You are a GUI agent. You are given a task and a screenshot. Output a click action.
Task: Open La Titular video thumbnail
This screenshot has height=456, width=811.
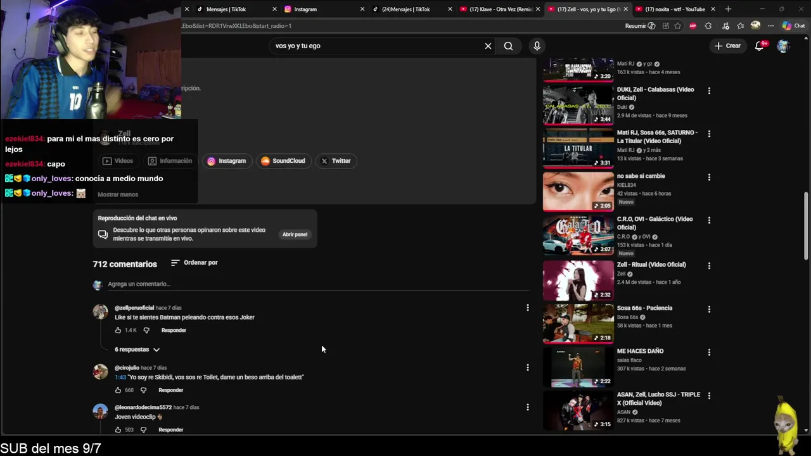(x=578, y=148)
